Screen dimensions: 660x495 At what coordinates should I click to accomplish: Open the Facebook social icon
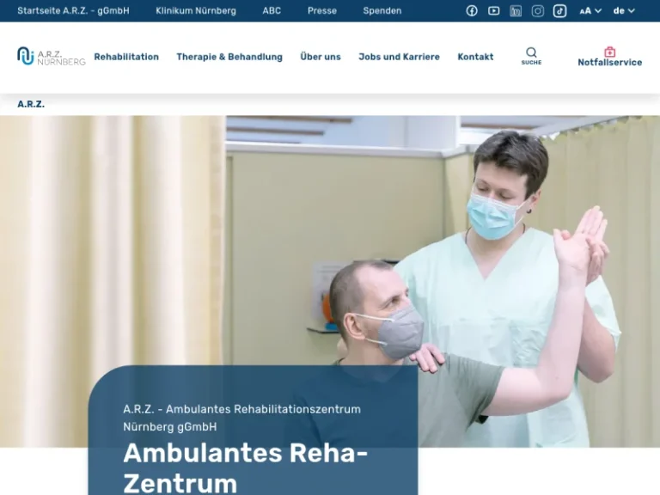(x=472, y=11)
